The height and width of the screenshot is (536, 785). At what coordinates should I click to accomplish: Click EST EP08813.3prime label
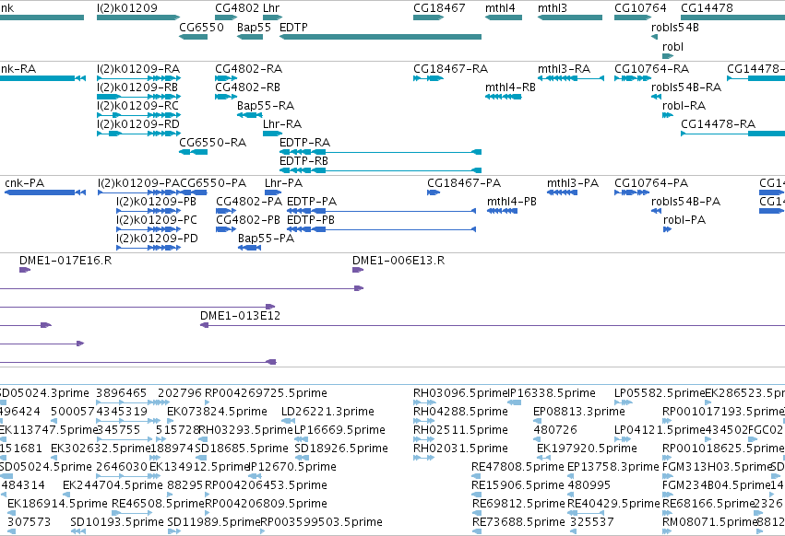click(578, 412)
